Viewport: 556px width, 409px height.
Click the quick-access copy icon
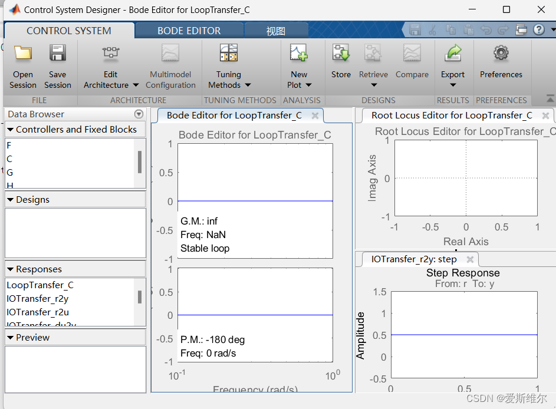click(450, 30)
